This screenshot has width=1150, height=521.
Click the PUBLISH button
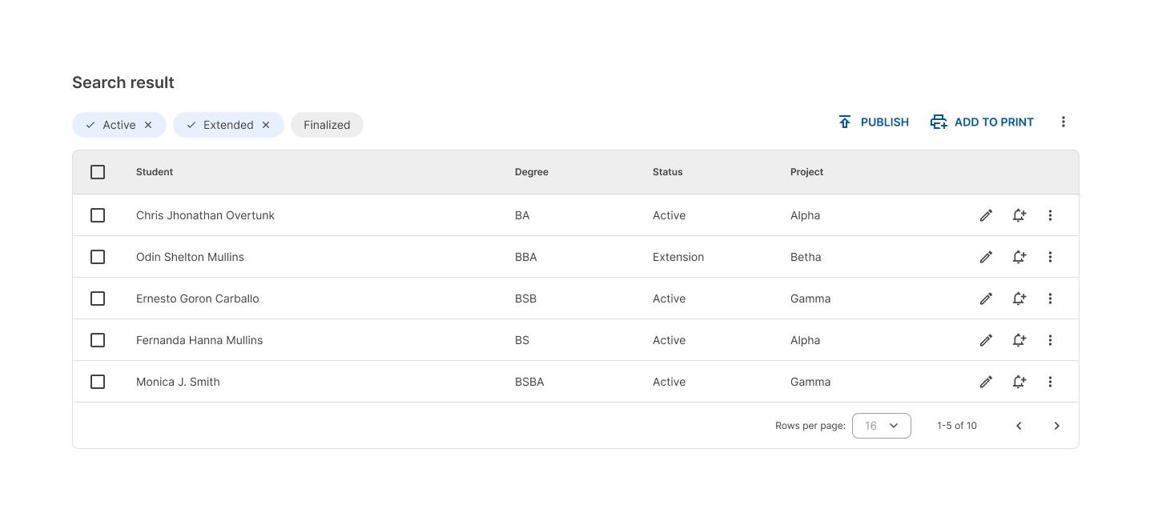click(874, 122)
